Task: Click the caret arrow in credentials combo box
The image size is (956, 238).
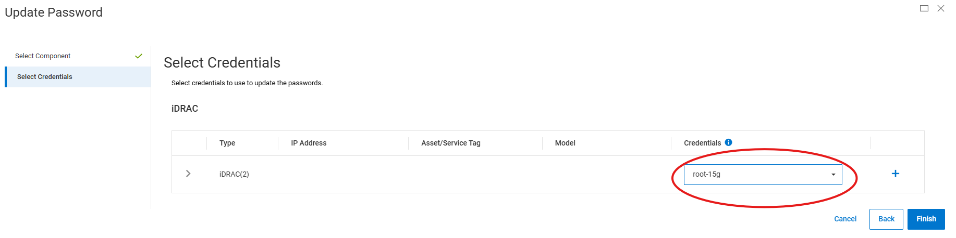Action: click(833, 175)
